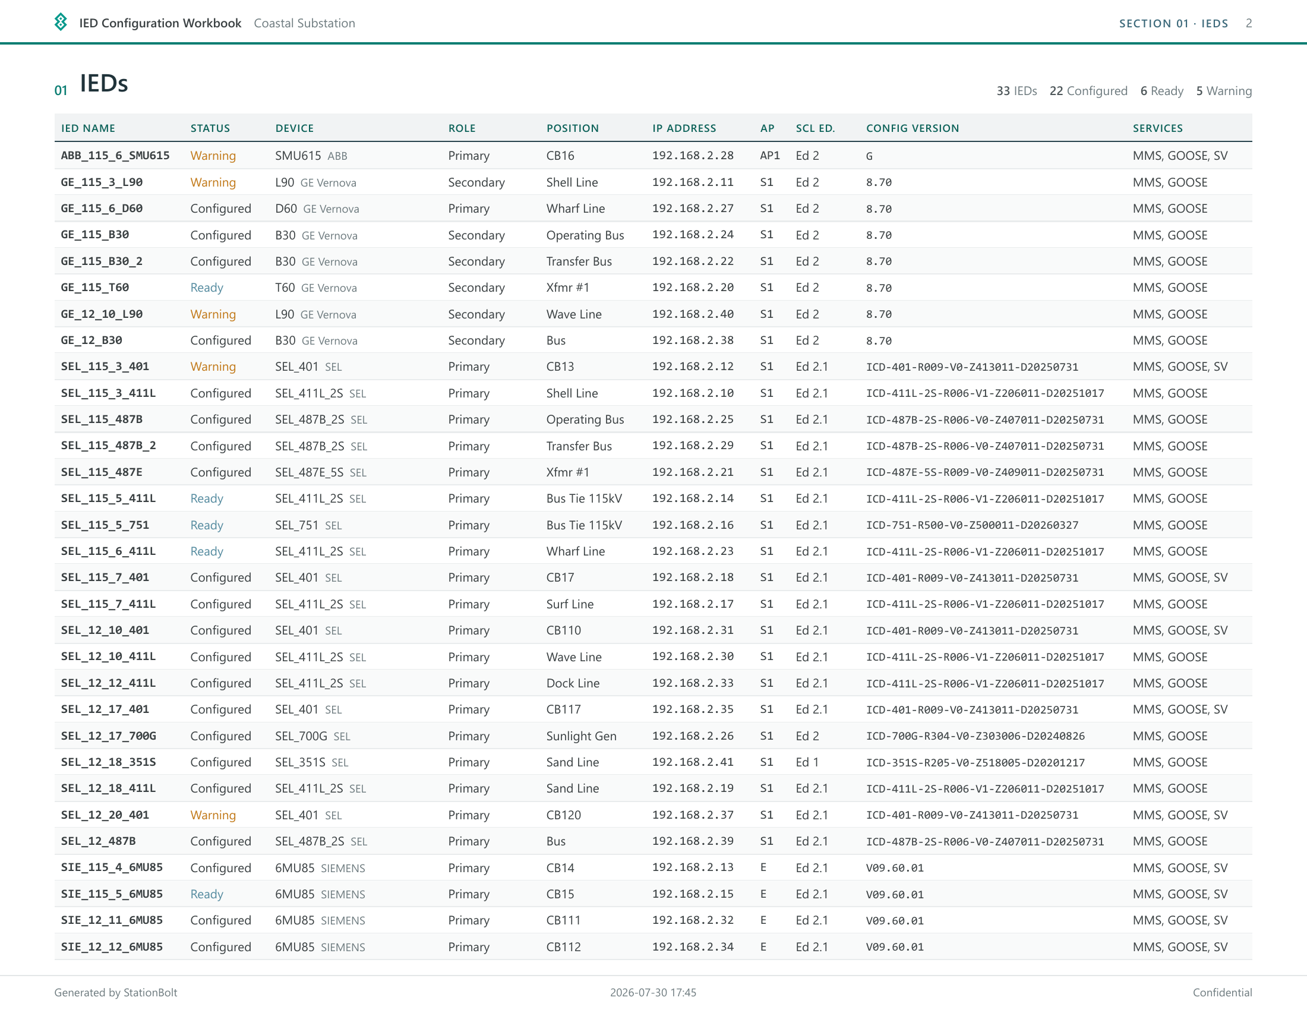Select the SEL_115_6_411L IED name

[x=108, y=551]
